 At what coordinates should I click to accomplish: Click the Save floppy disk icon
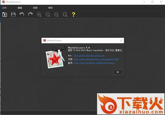[13, 14]
